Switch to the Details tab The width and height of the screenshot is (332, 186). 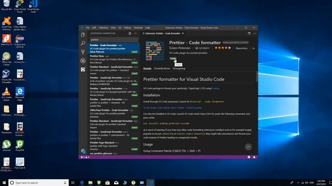tap(147, 68)
